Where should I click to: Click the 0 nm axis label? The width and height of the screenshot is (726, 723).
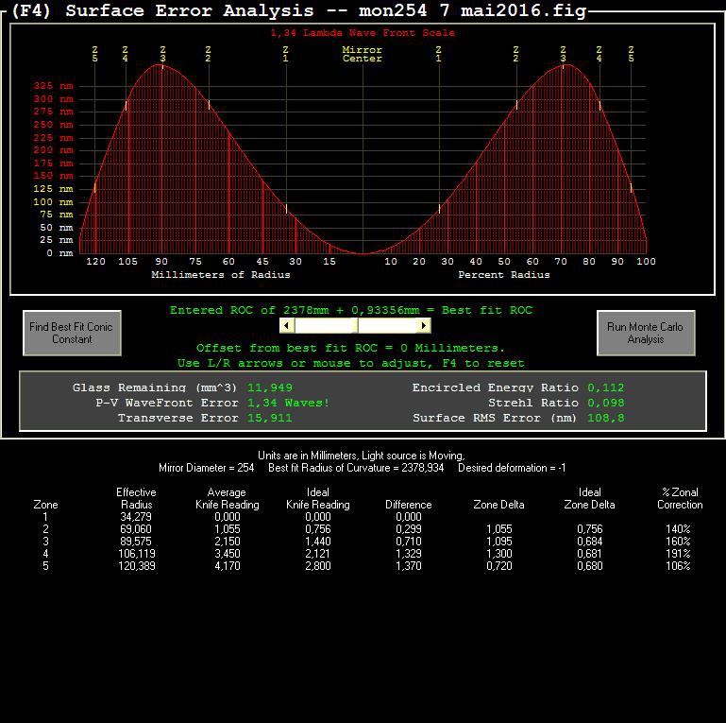coord(59,253)
